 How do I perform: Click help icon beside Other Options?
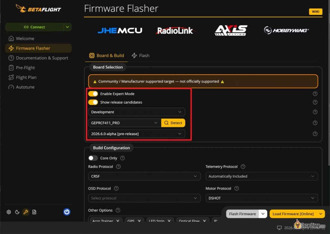(118, 210)
